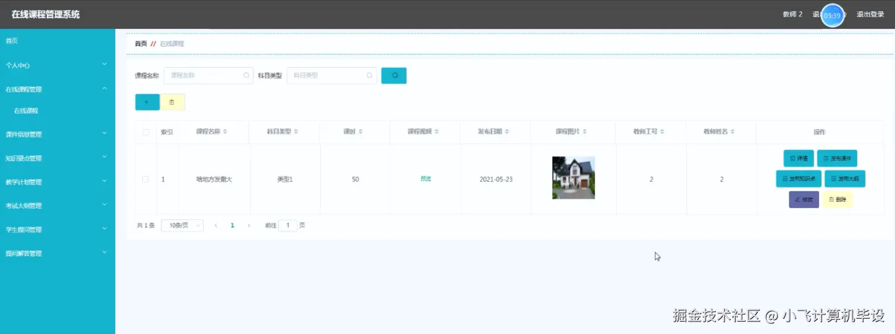Click the green 预览 video link
This screenshot has width=895, height=334.
tap(426, 179)
